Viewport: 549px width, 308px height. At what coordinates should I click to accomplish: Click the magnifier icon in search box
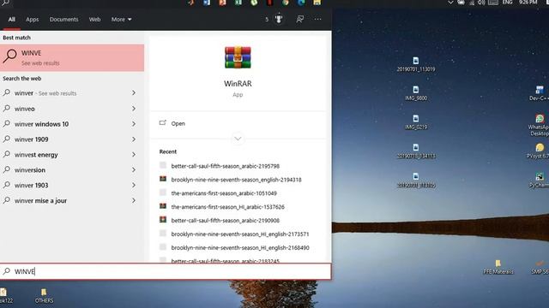point(7,271)
